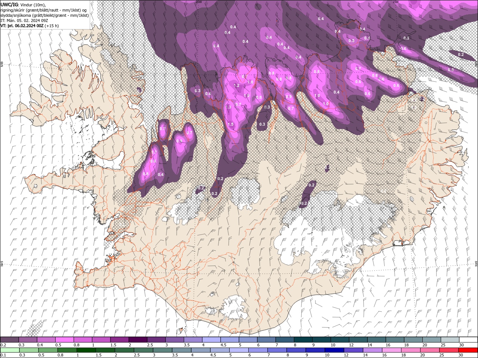The height and width of the screenshot is (358, 478).
Task: Click the 1.2 precipitation value on the map
Action: point(236,86)
